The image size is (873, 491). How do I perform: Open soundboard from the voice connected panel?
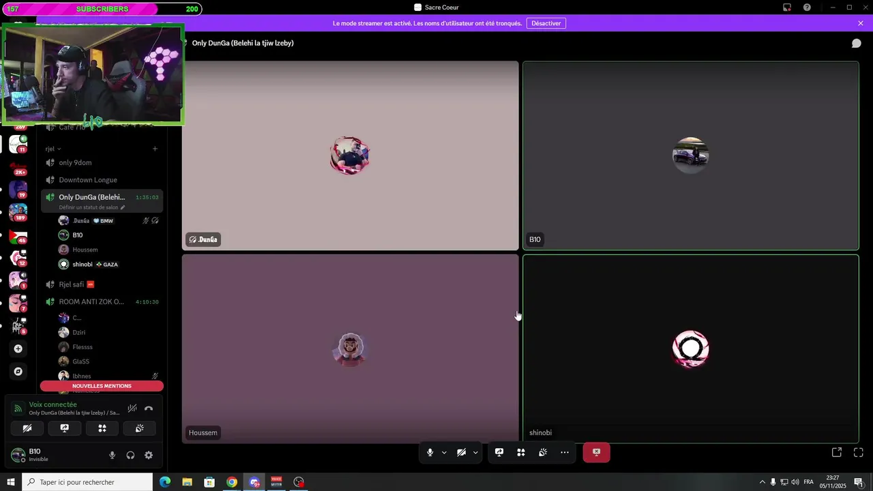click(x=139, y=428)
